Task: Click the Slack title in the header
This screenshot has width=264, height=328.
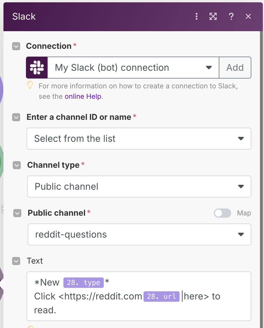Action: pyautogui.click(x=24, y=16)
